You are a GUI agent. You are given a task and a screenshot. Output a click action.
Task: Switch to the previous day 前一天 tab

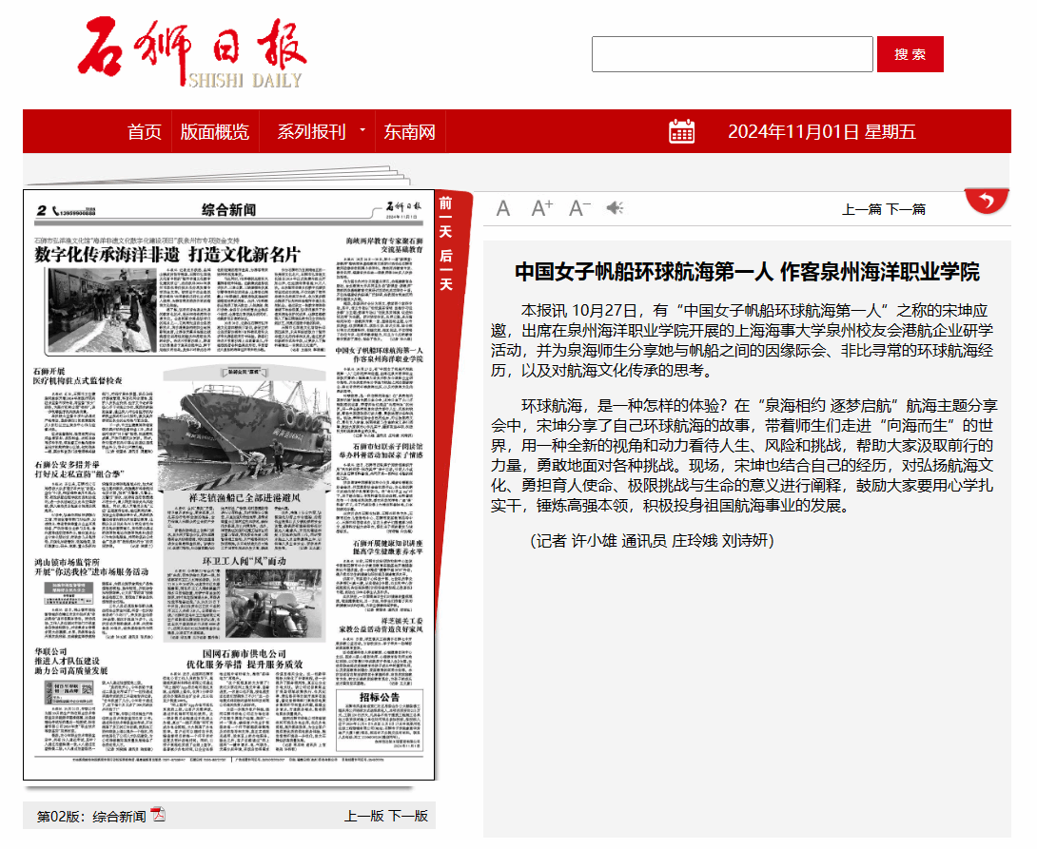[445, 215]
